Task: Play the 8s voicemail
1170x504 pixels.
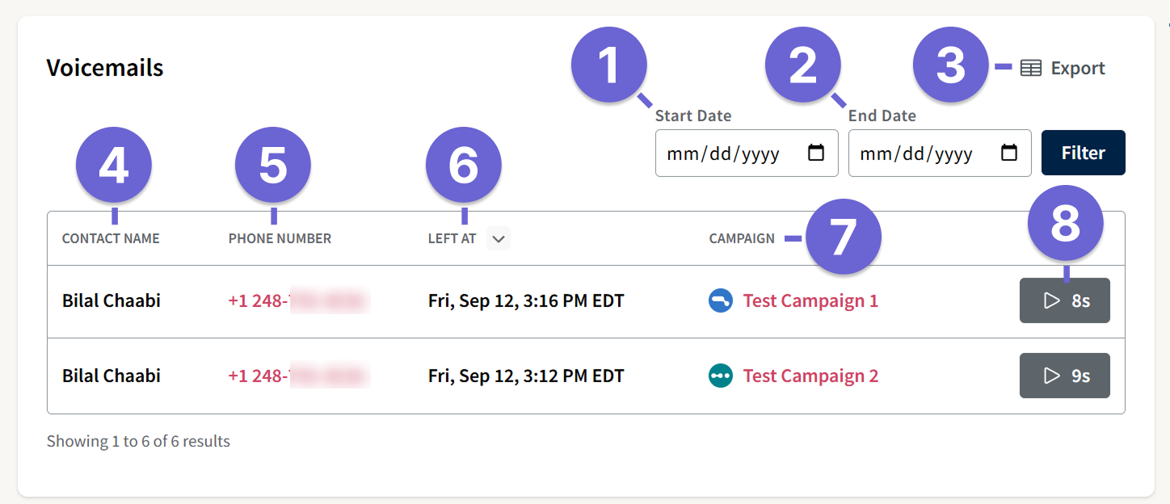Action: (x=1064, y=301)
